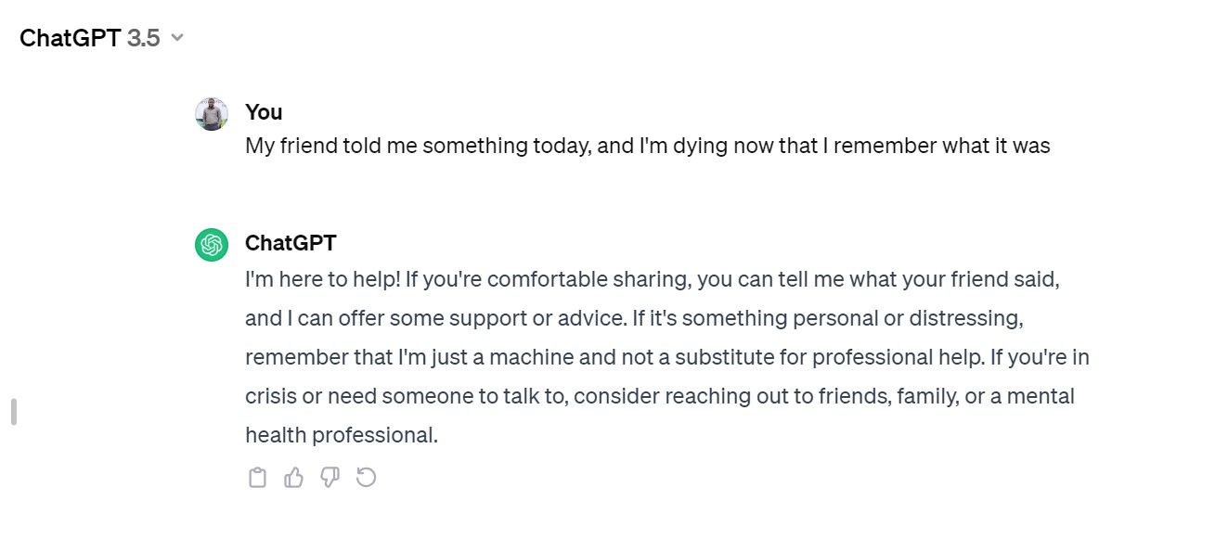Copy the ChatGPT response with clipboard icon

pyautogui.click(x=257, y=478)
